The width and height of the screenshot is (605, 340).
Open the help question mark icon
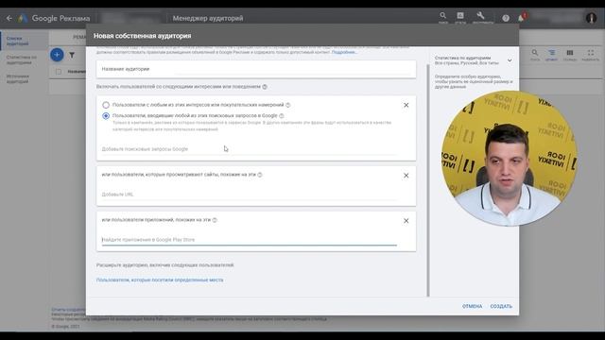[x=506, y=18]
